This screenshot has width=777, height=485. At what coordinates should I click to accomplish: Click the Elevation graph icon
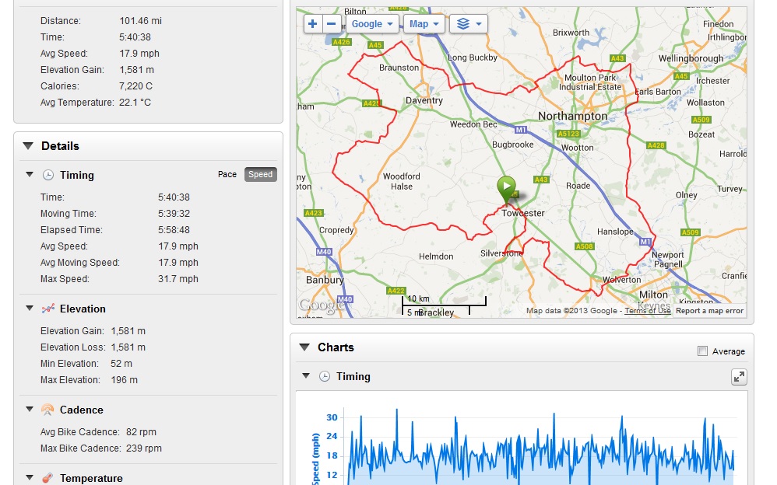tap(48, 309)
